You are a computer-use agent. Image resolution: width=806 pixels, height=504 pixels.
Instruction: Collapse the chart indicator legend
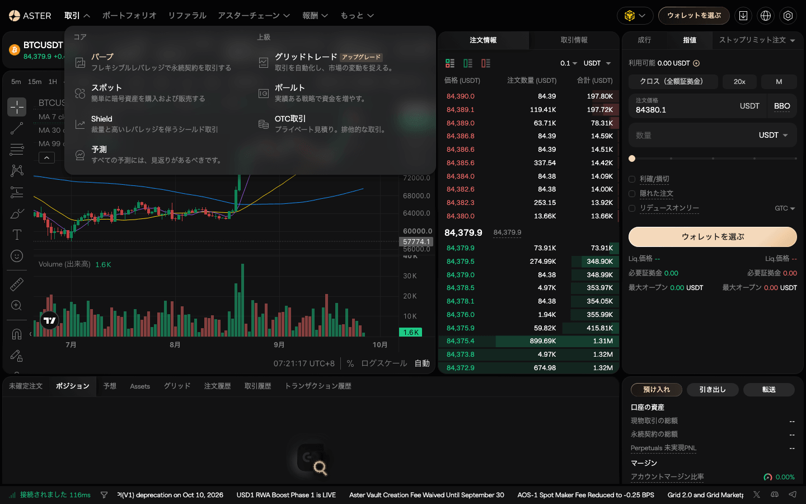[x=46, y=158]
